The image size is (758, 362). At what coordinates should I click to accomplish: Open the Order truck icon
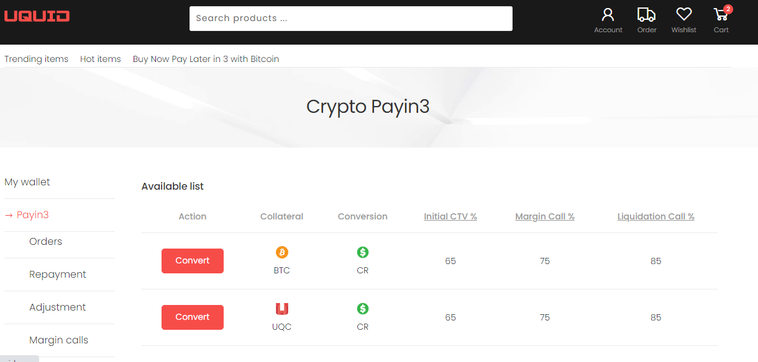tap(646, 15)
